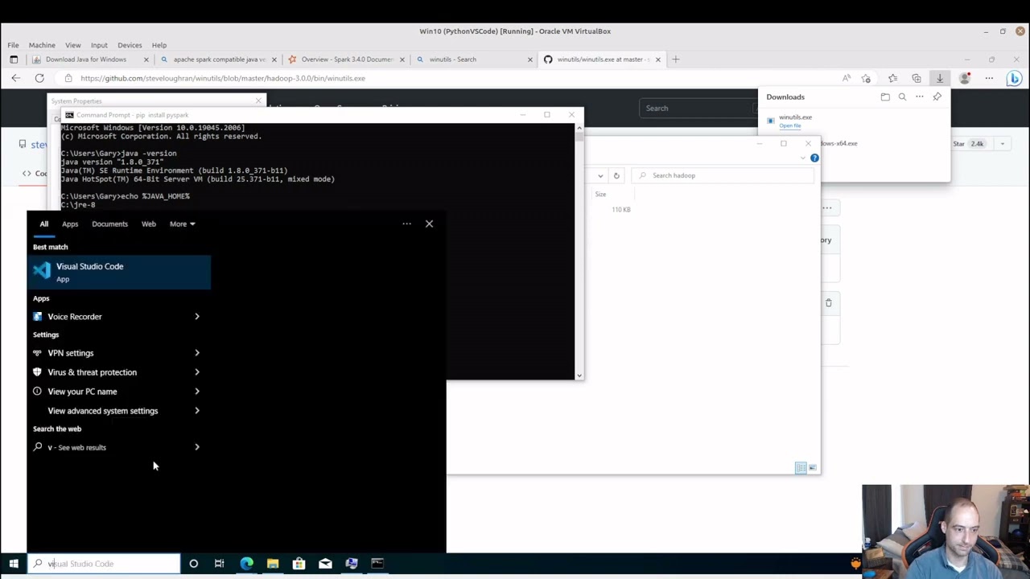
Task: Click Search hadoop box in File Explorer
Action: (x=723, y=175)
